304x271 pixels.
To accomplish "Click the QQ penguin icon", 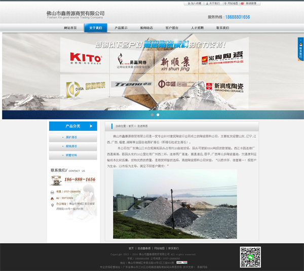I will (x=52, y=199).
